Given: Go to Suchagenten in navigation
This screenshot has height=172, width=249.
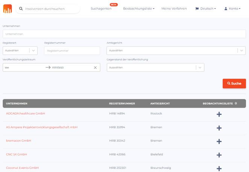Looking at the screenshot, I should click(101, 8).
